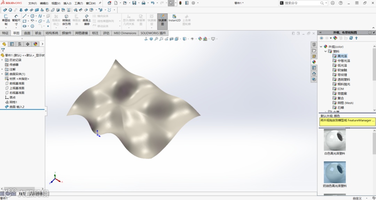Open the Line tool dropdown arrow
376x200 pixels.
click(28, 16)
